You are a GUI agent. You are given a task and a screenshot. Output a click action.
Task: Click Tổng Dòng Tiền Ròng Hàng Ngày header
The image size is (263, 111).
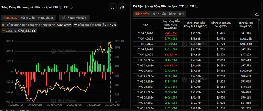click(x=171, y=24)
